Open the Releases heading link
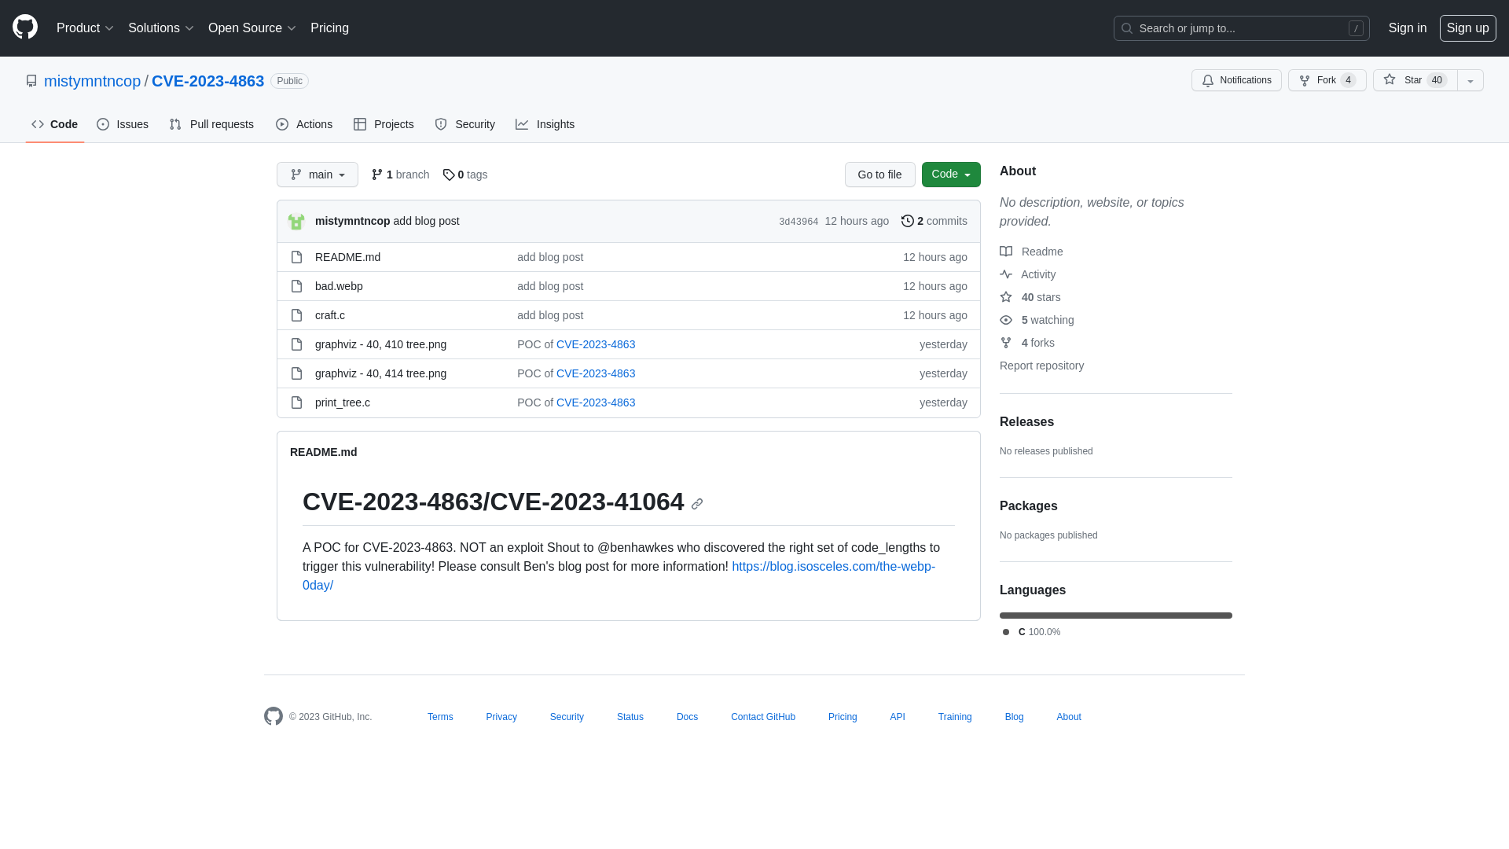The image size is (1509, 849). pyautogui.click(x=1026, y=422)
